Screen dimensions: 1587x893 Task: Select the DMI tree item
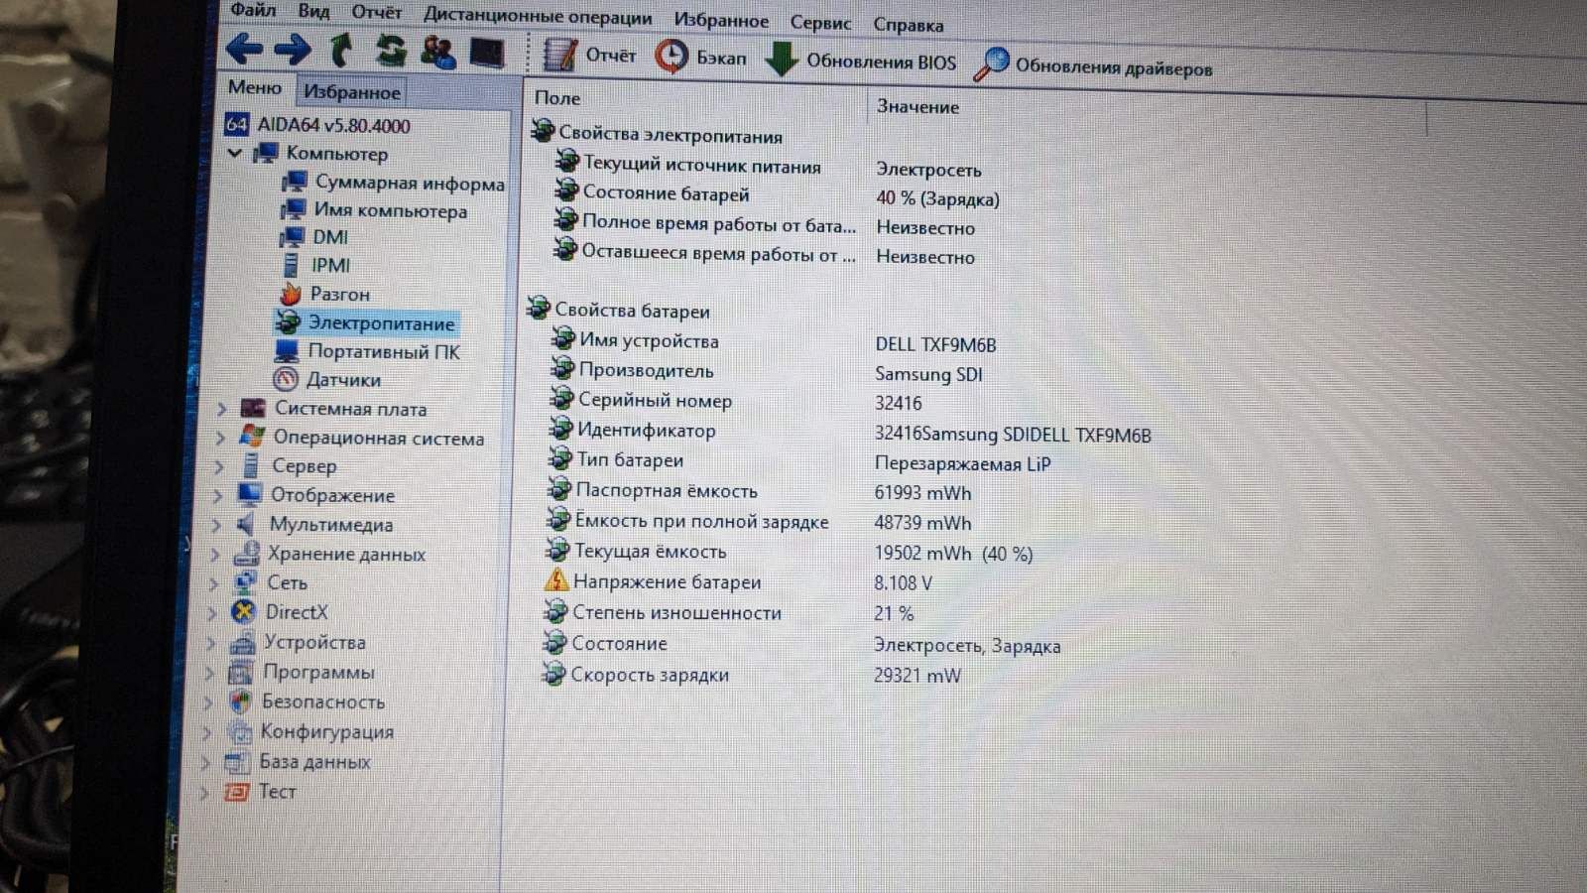coord(314,237)
